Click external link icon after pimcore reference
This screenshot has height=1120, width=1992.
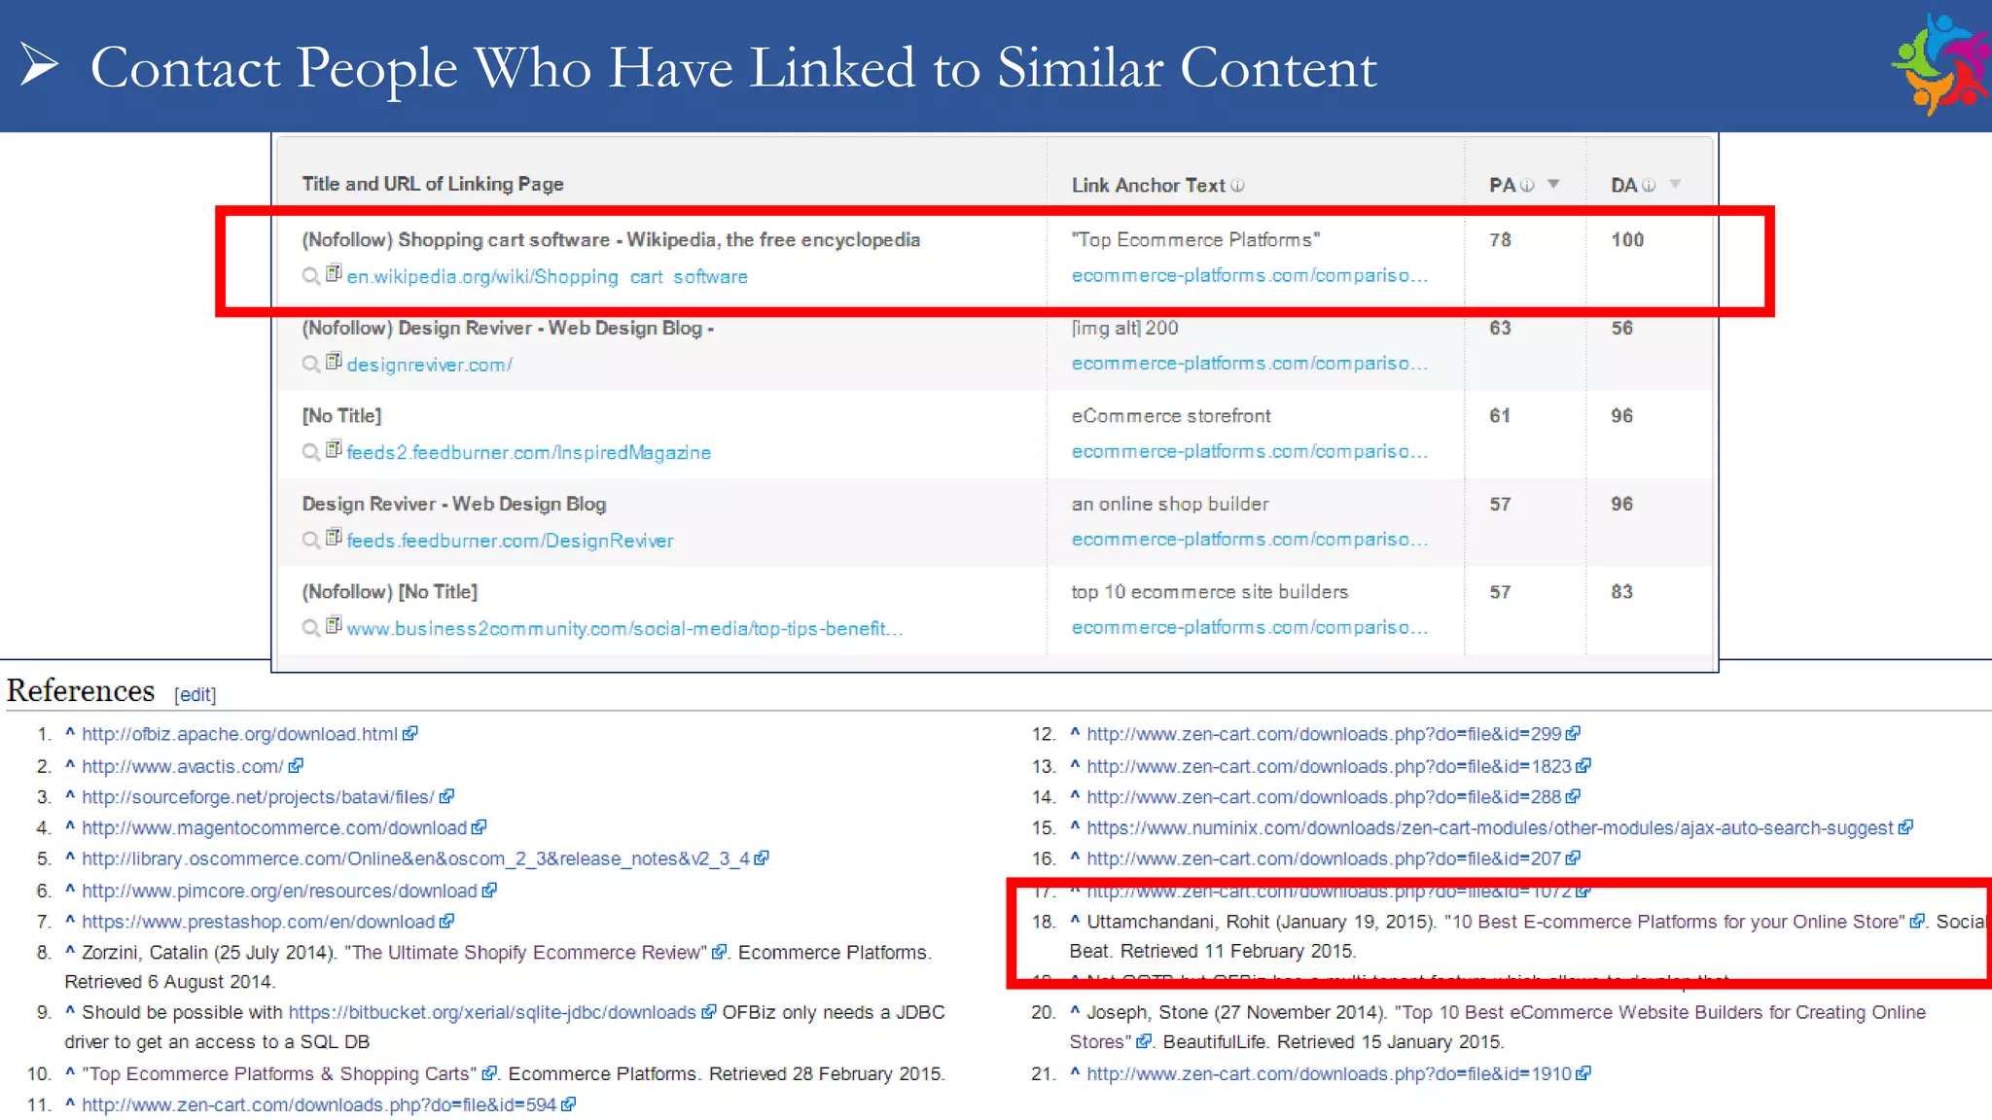489,890
